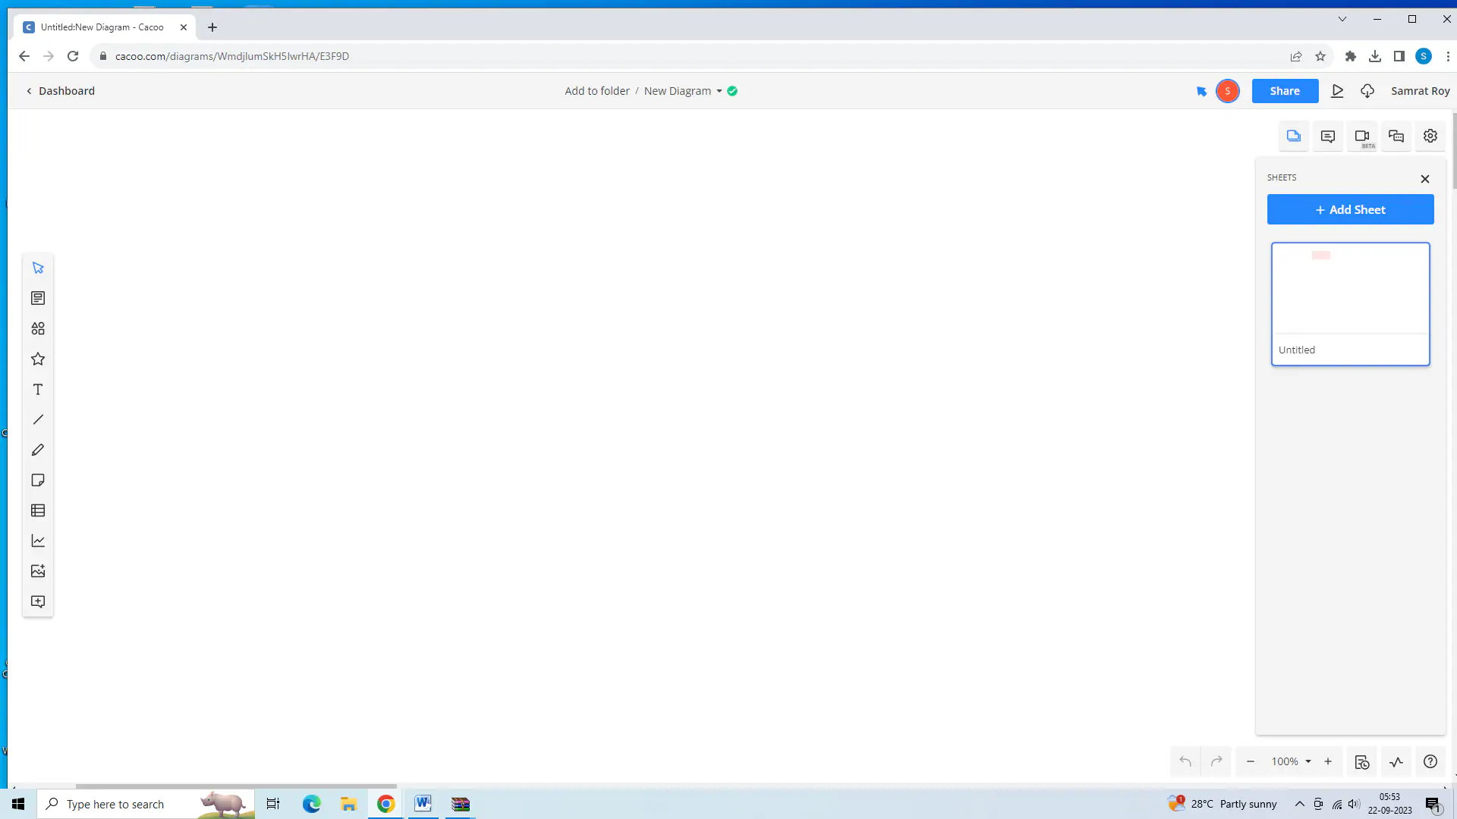Open the chart/graph tool

pyautogui.click(x=37, y=541)
